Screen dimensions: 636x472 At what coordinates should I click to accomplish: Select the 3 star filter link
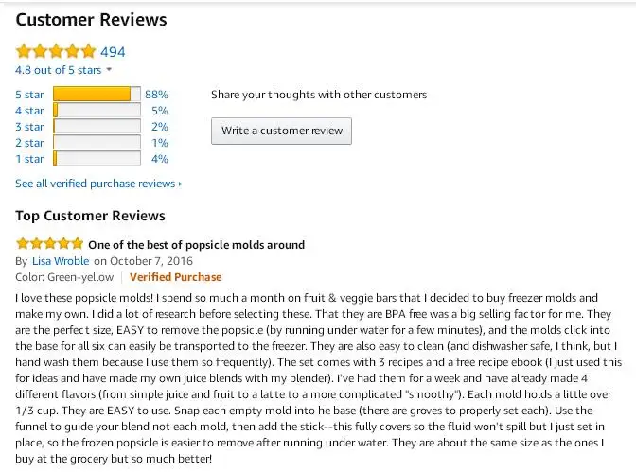pyautogui.click(x=29, y=127)
